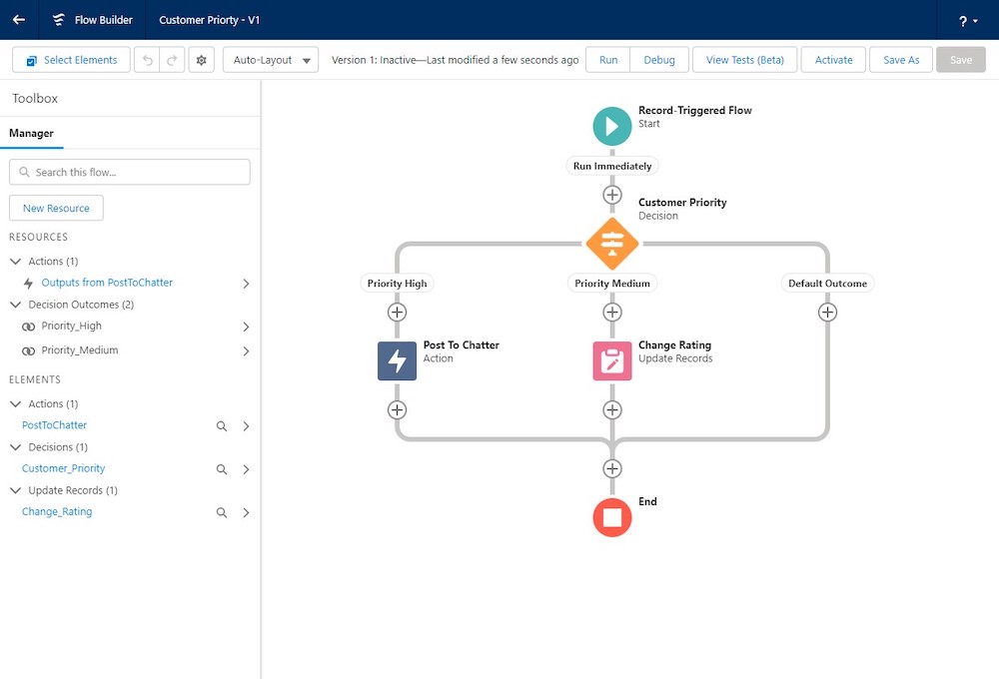Image resolution: width=999 pixels, height=679 pixels.
Task: Click the Flow Builder logo icon
Action: point(59,20)
